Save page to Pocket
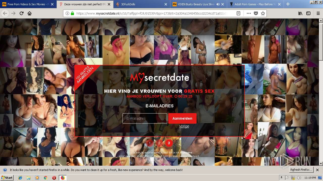323x181 pixels. click(x=256, y=13)
